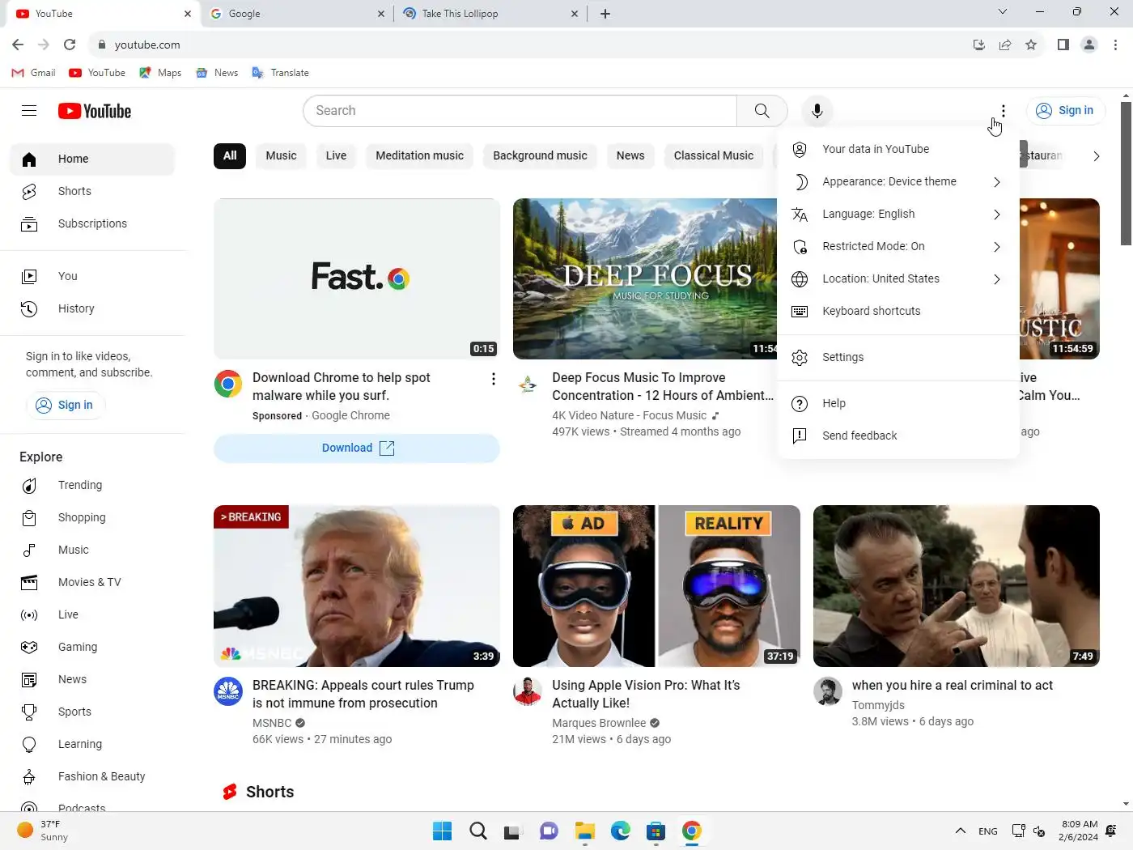The image size is (1133, 850).
Task: Click Marques Brownlee channel avatar
Action: coord(528,691)
